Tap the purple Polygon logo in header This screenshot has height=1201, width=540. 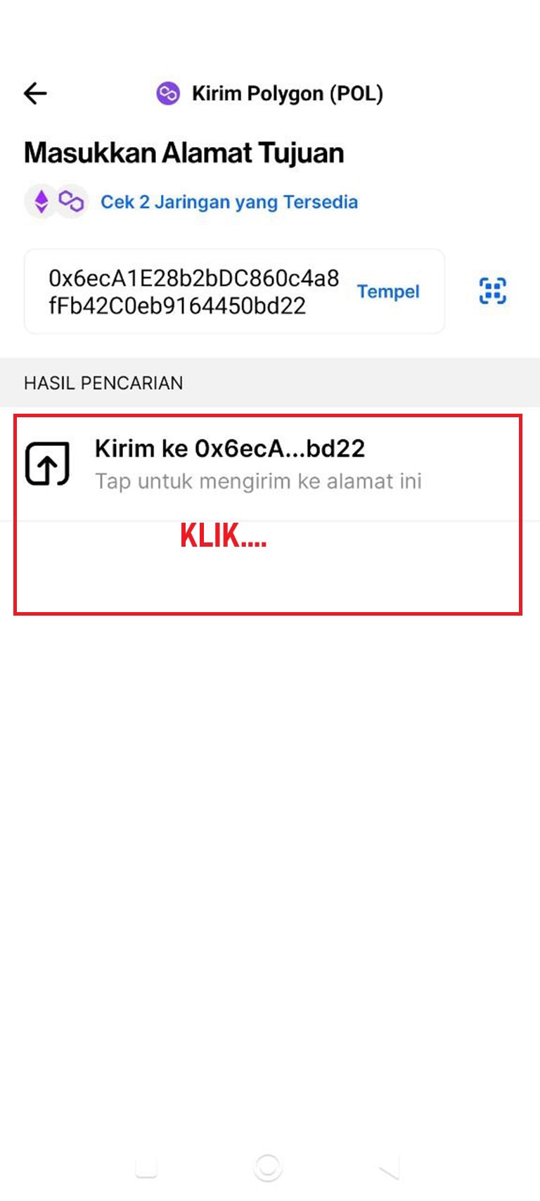pyautogui.click(x=167, y=94)
